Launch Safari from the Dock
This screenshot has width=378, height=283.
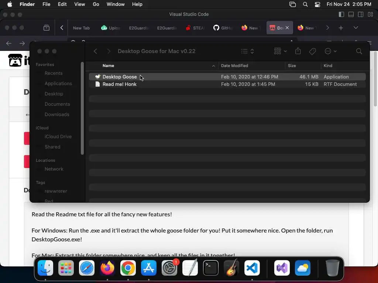coord(87,268)
